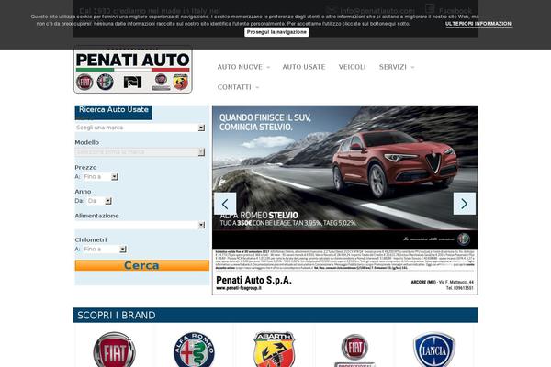The height and width of the screenshot is (367, 551).
Task: Open the Chilometri Fino a dropdown
Action: pos(105,249)
